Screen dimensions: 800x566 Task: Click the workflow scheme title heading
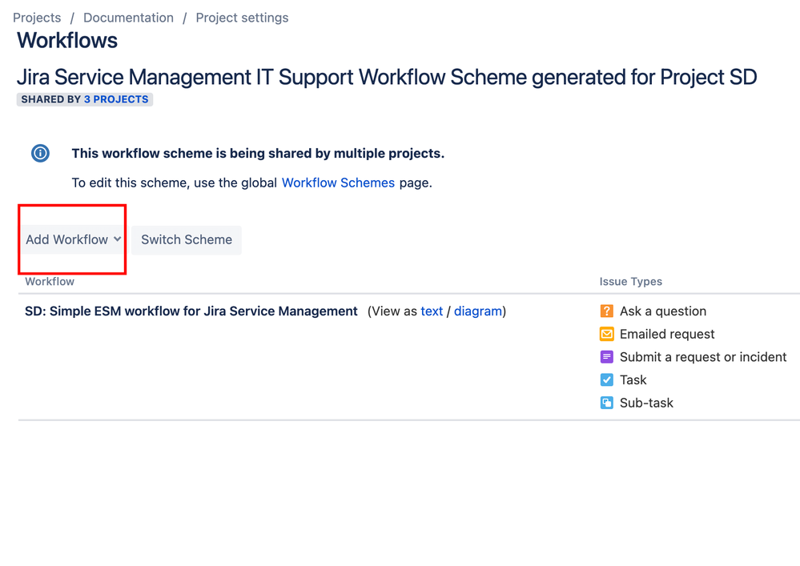[387, 78]
